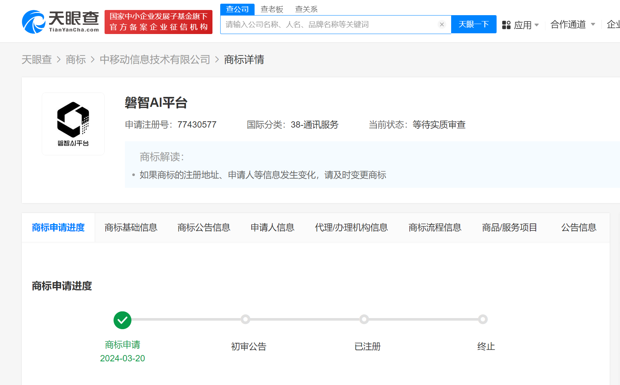Click the 已注册 progress step circle
The width and height of the screenshot is (620, 385).
[x=364, y=319]
